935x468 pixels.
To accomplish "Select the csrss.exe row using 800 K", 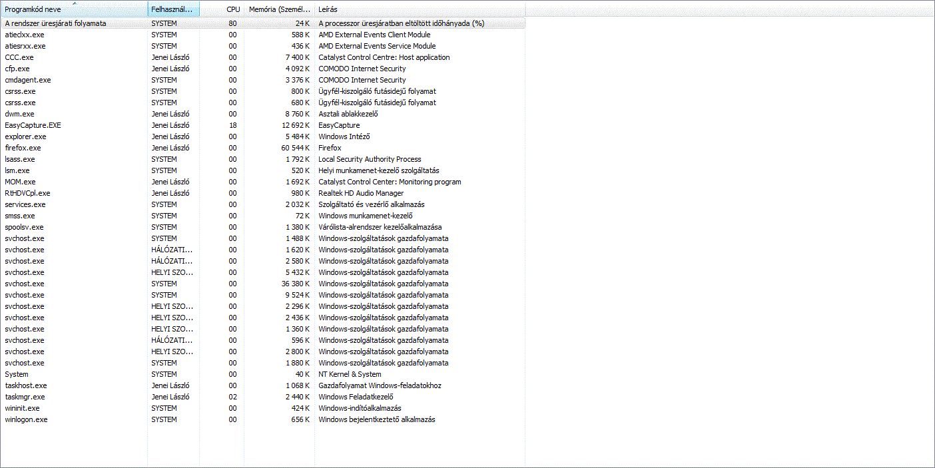I will pyautogui.click(x=263, y=91).
